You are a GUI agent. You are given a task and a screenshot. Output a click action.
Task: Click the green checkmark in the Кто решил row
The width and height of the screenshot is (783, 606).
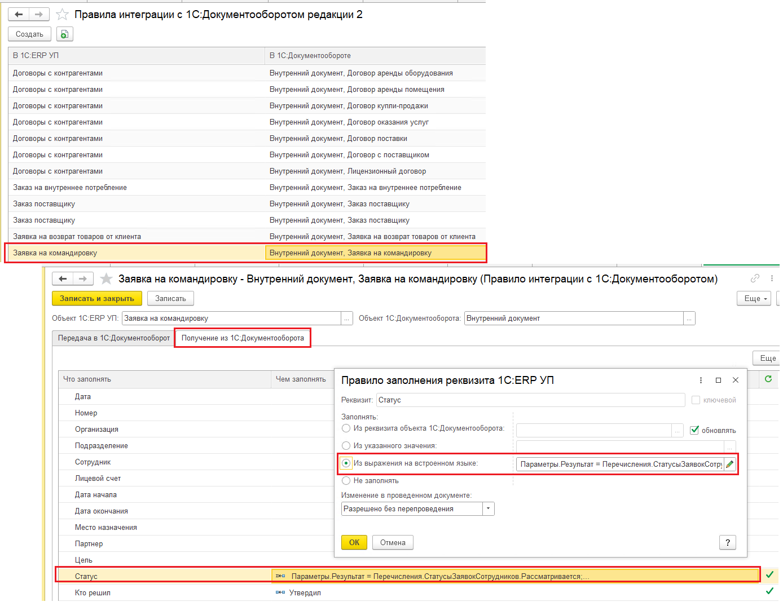[x=769, y=591]
